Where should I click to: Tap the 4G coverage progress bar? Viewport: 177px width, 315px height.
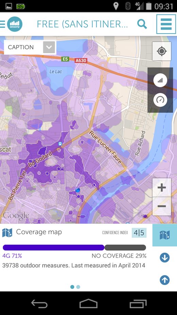click(53, 247)
